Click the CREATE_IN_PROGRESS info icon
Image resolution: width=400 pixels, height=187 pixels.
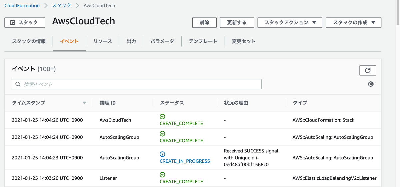[162, 154]
